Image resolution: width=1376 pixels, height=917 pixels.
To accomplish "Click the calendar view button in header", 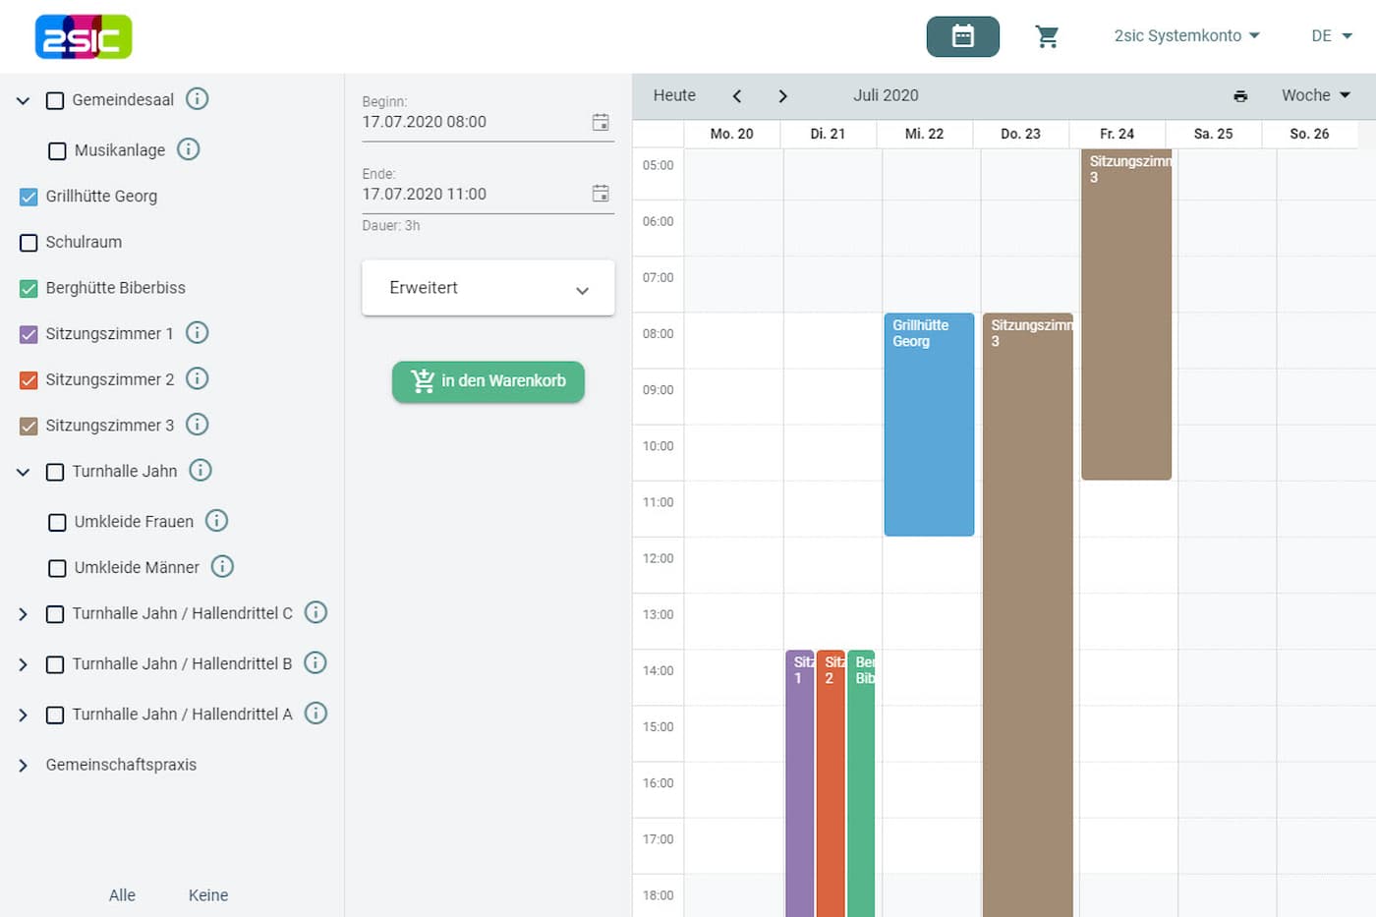I will [x=962, y=36].
